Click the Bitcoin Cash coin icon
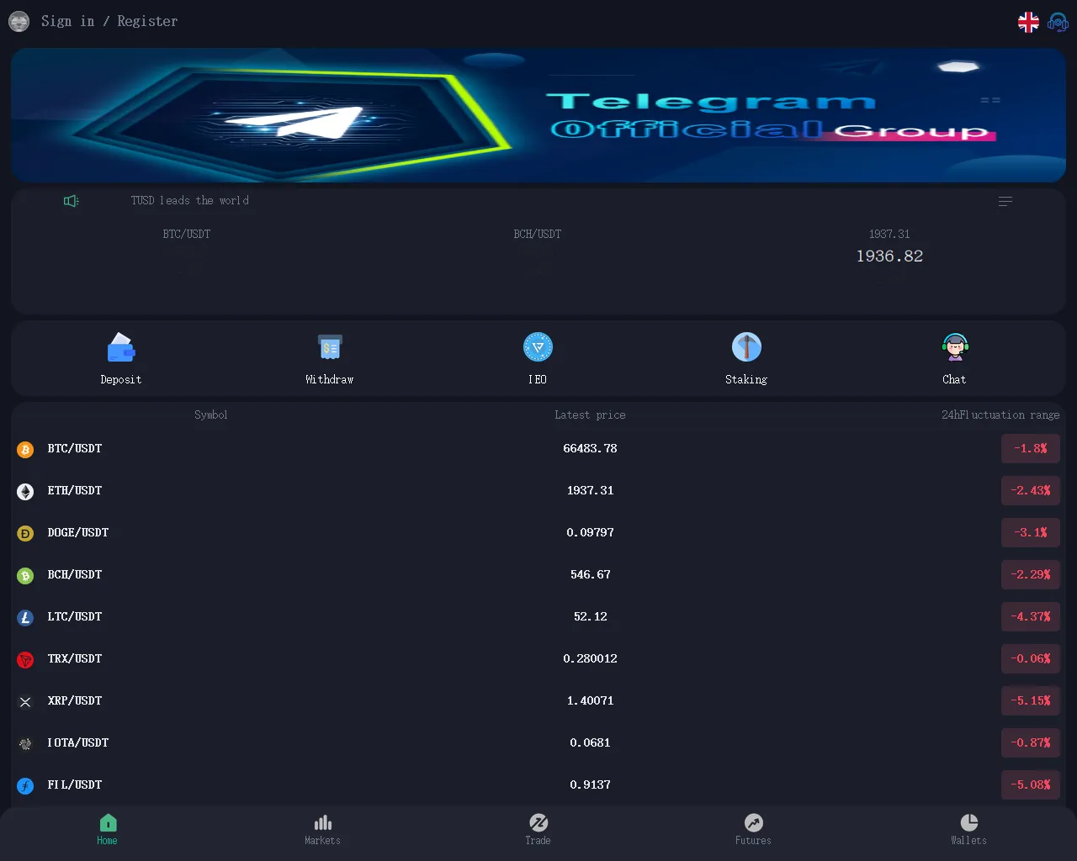Image resolution: width=1077 pixels, height=861 pixels. (x=25, y=576)
